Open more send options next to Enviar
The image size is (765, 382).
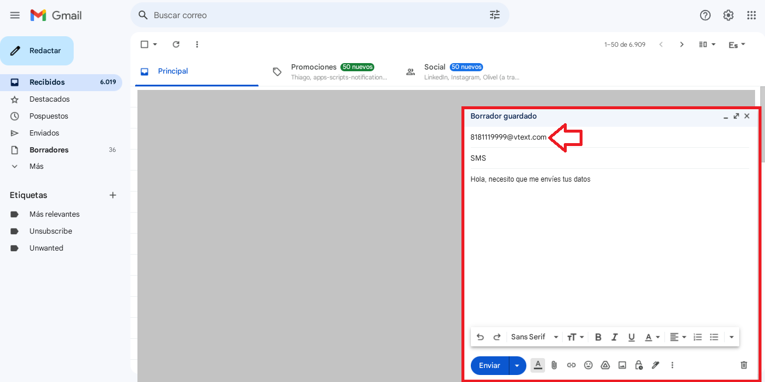tap(516, 365)
